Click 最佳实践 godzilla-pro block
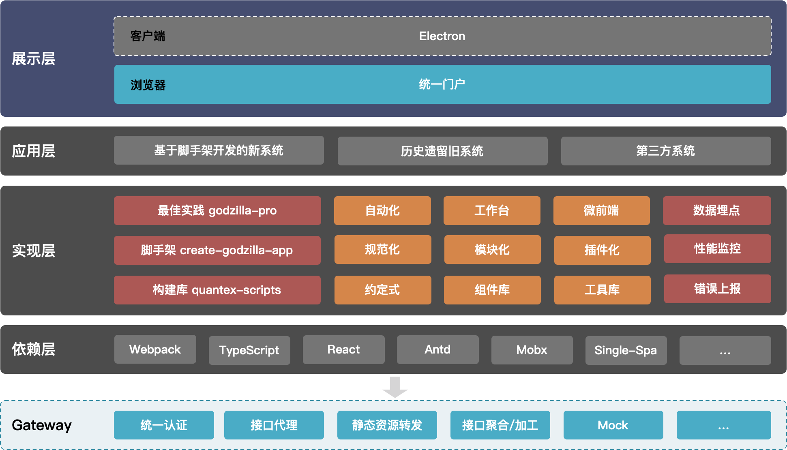Viewport: 787px width, 450px height. (x=217, y=210)
